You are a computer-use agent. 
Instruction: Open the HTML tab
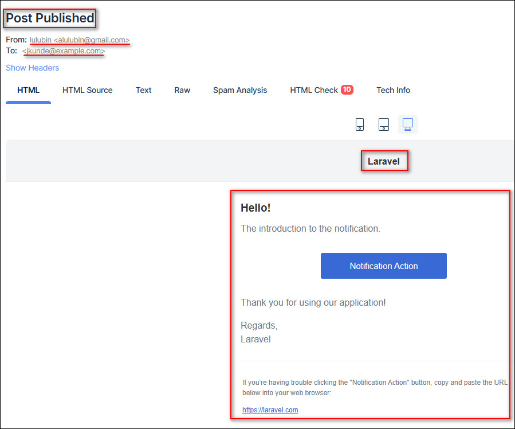pos(28,90)
